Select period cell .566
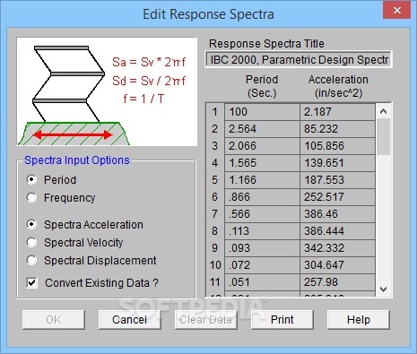The image size is (417, 354). point(262,214)
